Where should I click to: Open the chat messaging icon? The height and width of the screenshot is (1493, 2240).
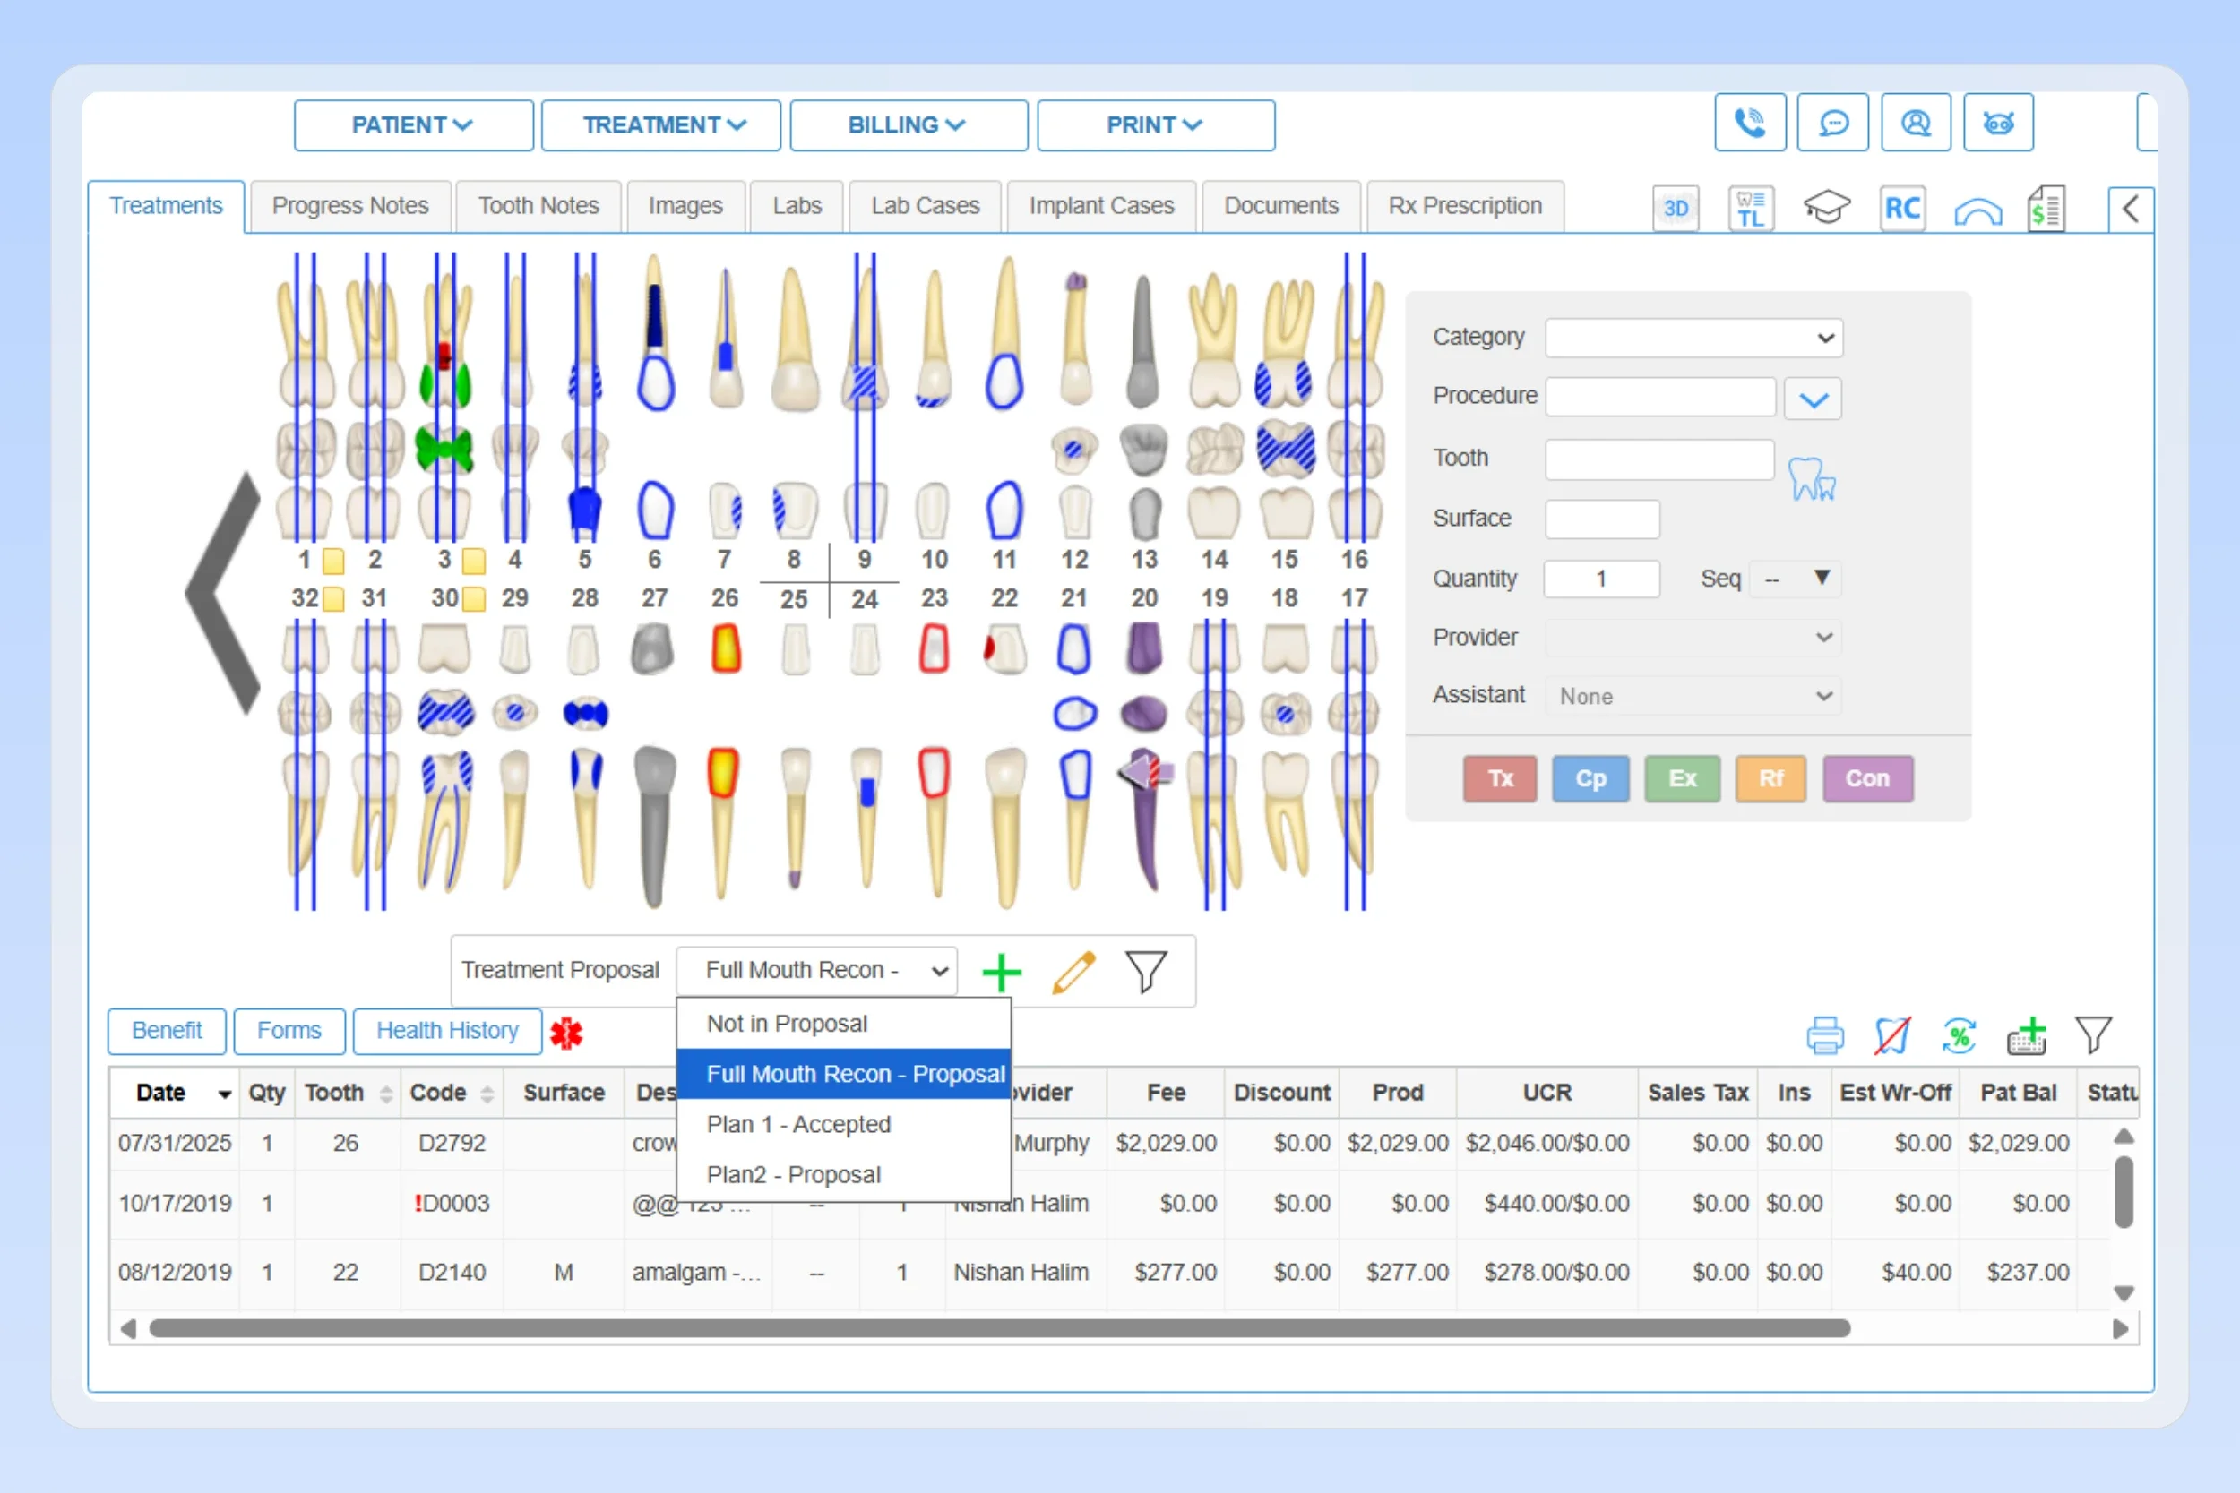point(1831,122)
